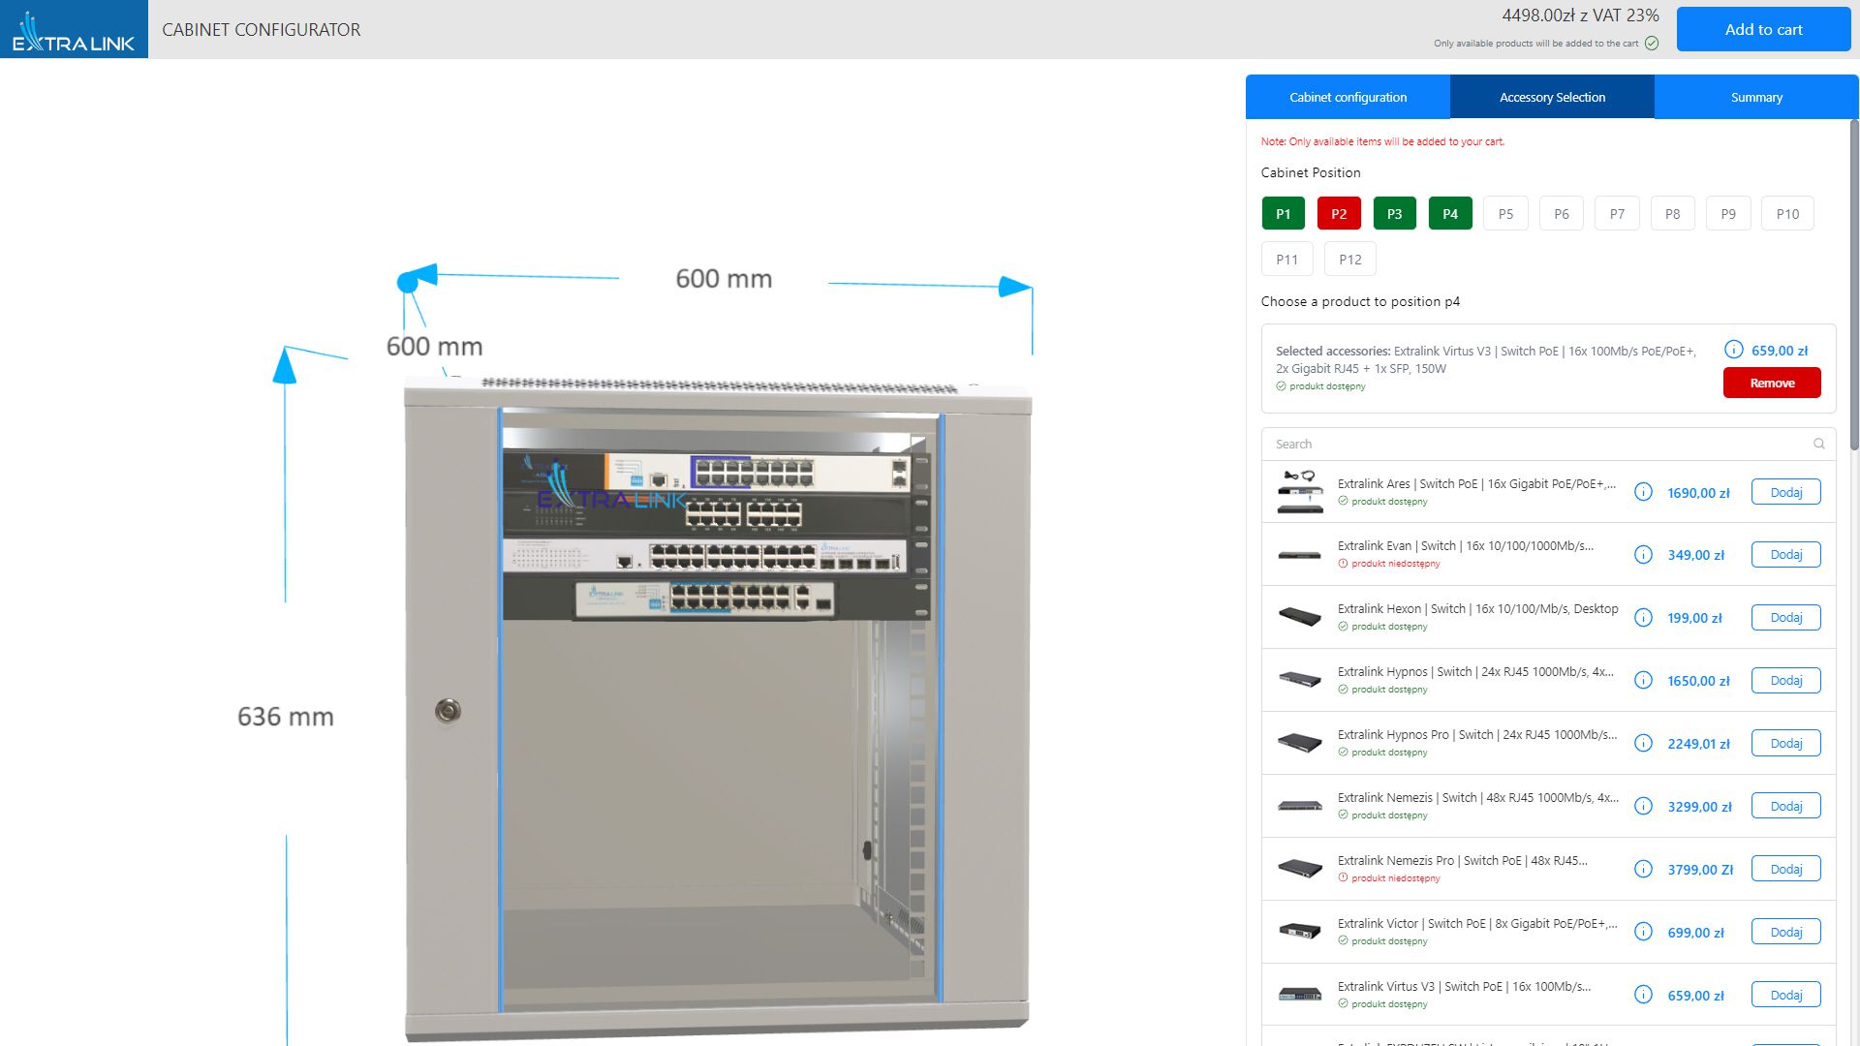Open the Summary tab
The width and height of the screenshot is (1860, 1046).
[x=1756, y=97]
